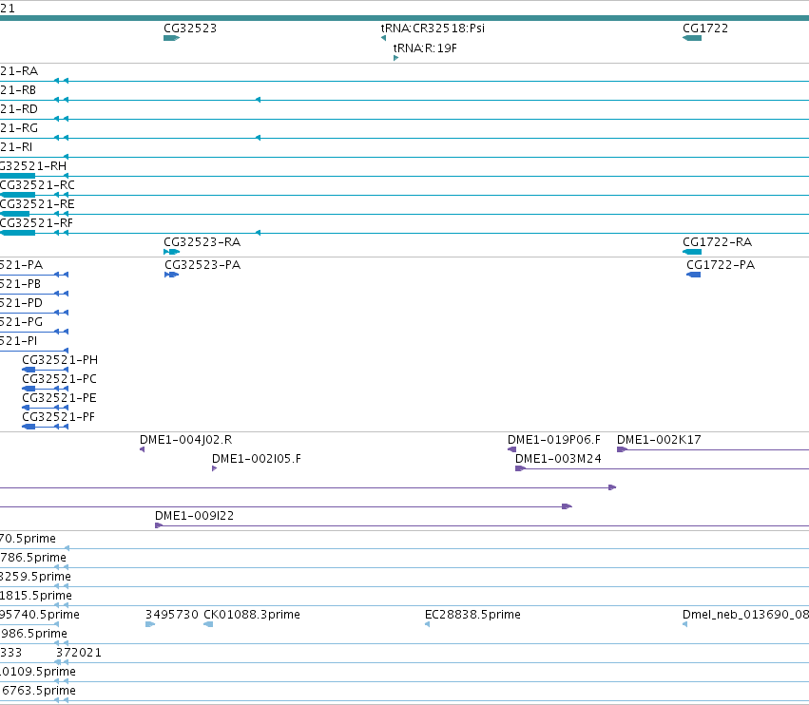This screenshot has width=809, height=705.
Task: Click the 21-RA transcript label
Action: (x=19, y=71)
